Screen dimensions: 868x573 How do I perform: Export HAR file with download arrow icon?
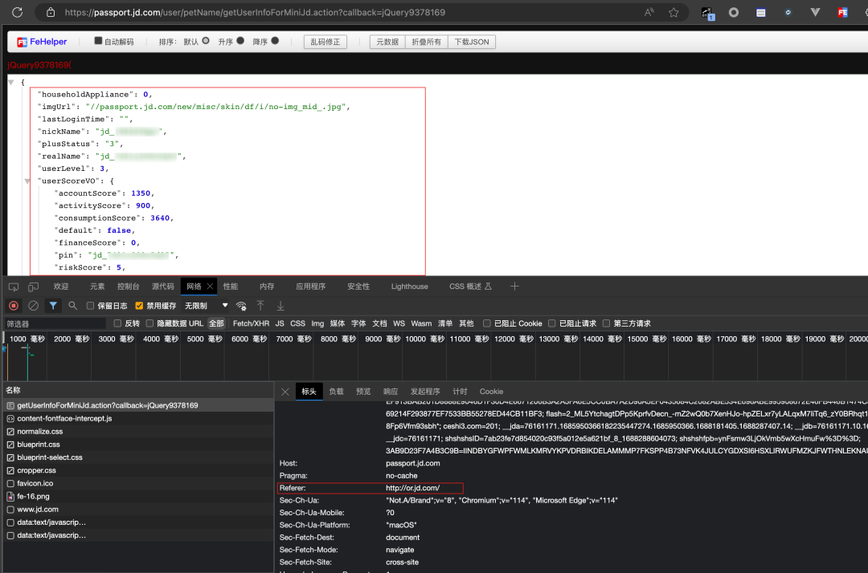pyautogui.click(x=280, y=306)
